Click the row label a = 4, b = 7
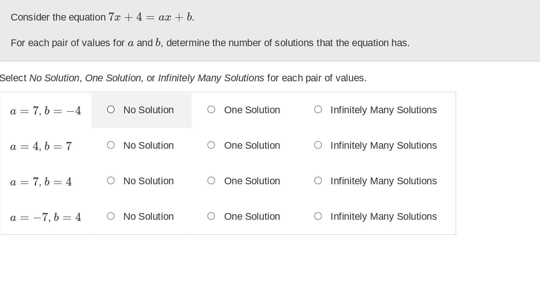The image size is (540, 303). tap(41, 146)
